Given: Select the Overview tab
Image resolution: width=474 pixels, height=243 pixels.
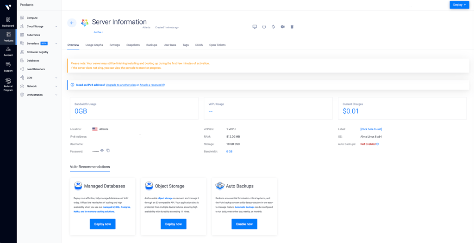Looking at the screenshot, I should pos(73,45).
